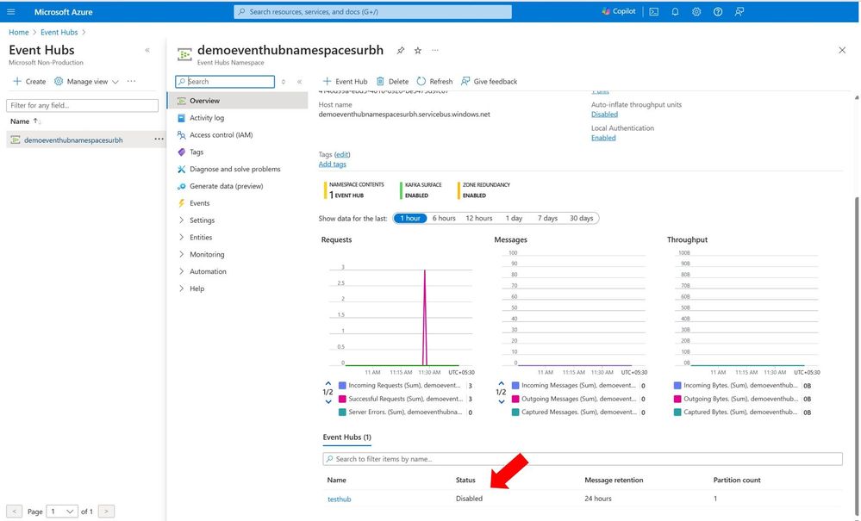
Task: Select the 30 days time range
Action: point(581,218)
